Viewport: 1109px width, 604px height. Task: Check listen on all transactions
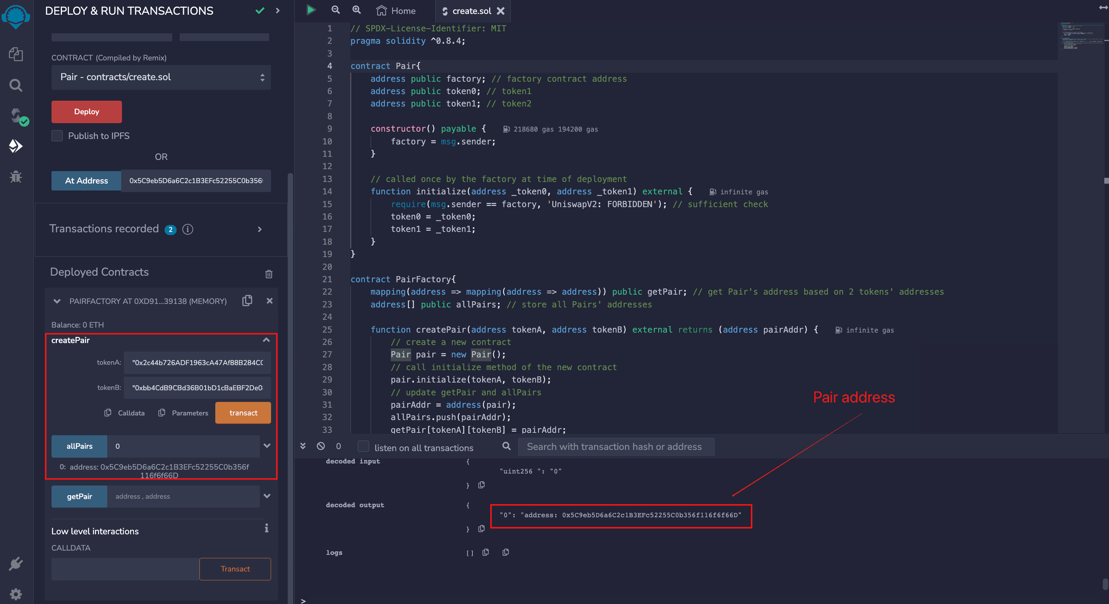(x=363, y=446)
